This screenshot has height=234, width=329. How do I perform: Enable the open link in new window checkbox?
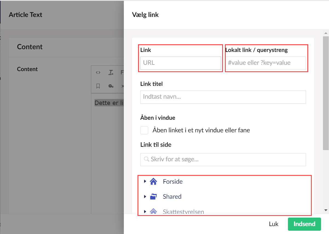(x=144, y=130)
